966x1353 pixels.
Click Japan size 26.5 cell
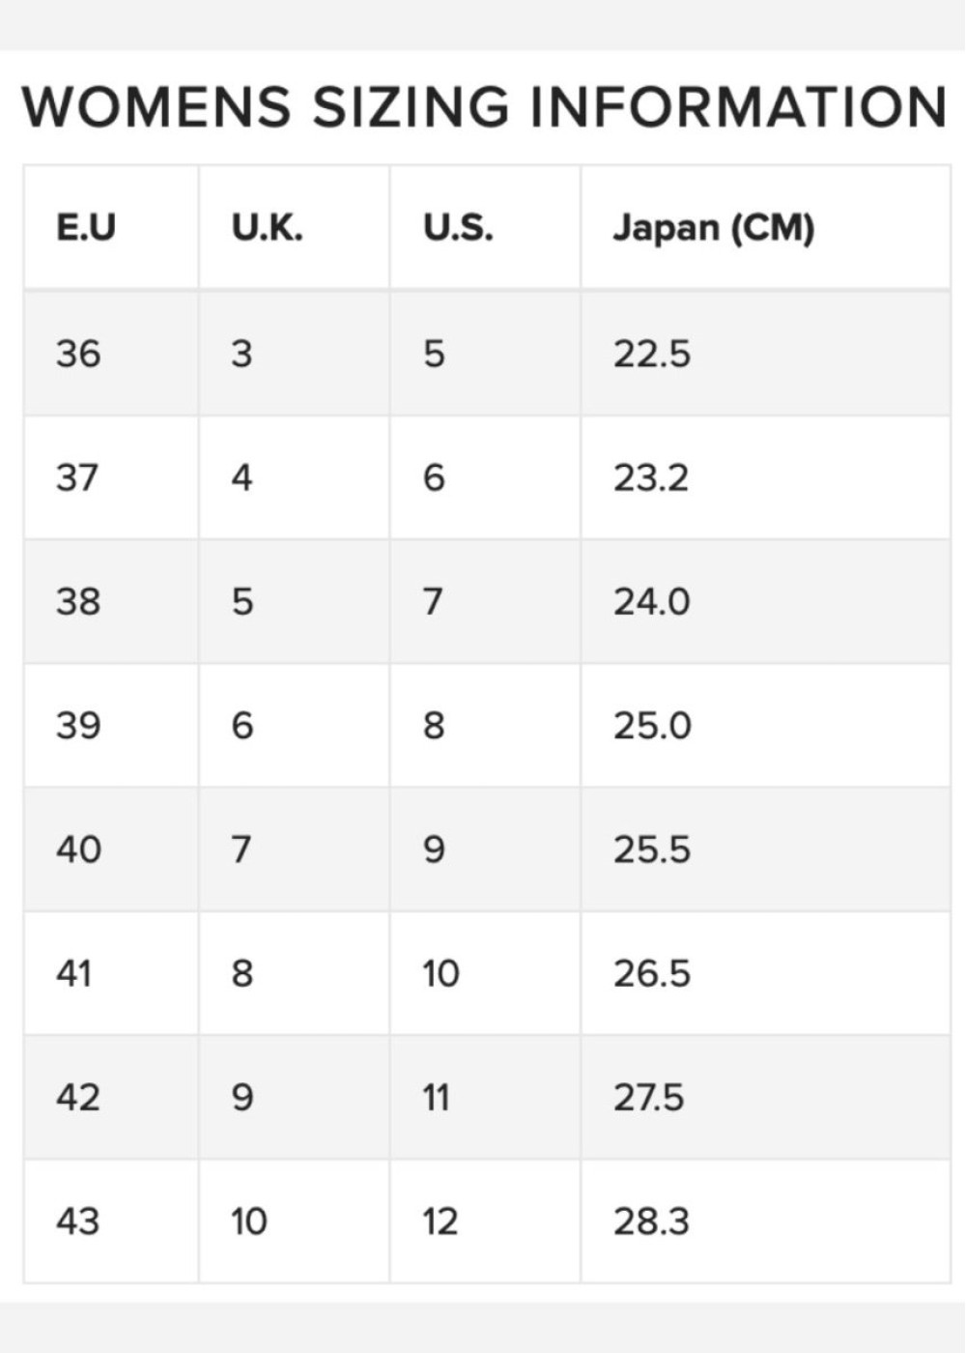(x=652, y=973)
